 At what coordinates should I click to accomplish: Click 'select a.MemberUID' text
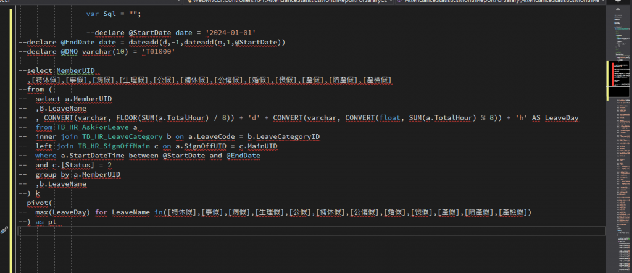click(x=74, y=99)
